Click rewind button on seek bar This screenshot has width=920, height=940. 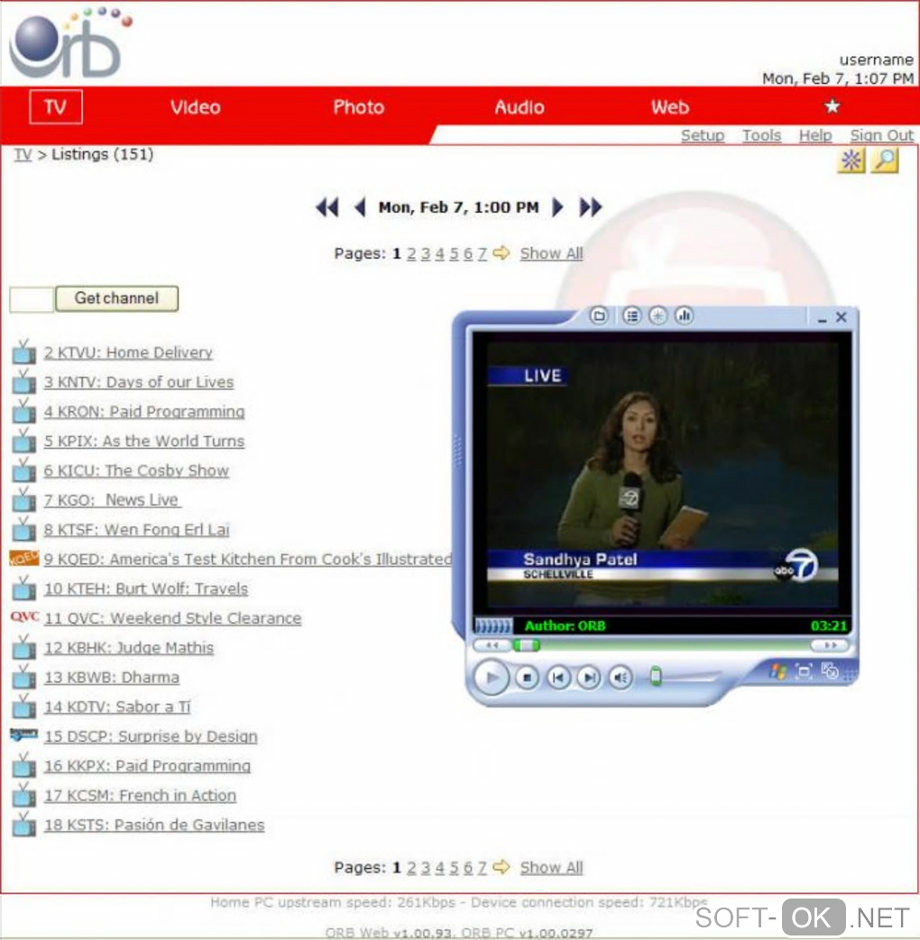(x=492, y=645)
